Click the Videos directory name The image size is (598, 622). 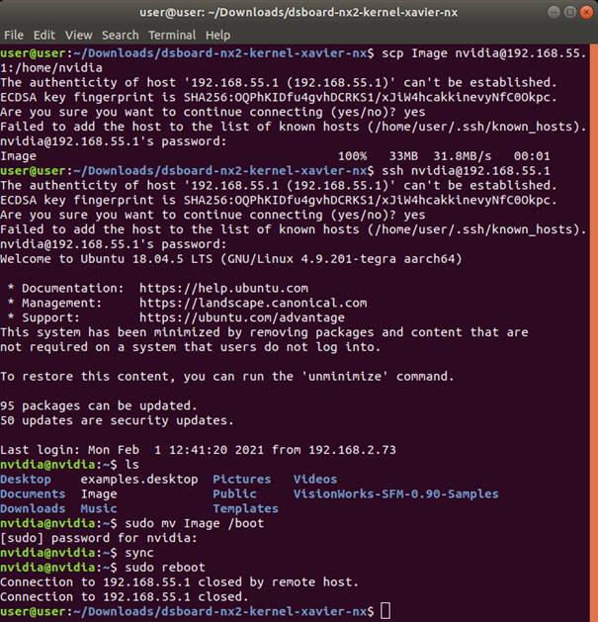pyautogui.click(x=315, y=479)
